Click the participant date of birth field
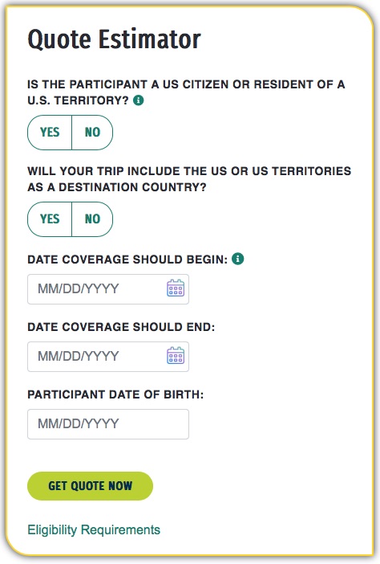The image size is (380, 564). point(108,423)
